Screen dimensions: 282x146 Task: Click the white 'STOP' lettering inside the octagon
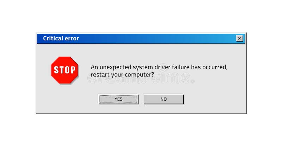[65, 70]
